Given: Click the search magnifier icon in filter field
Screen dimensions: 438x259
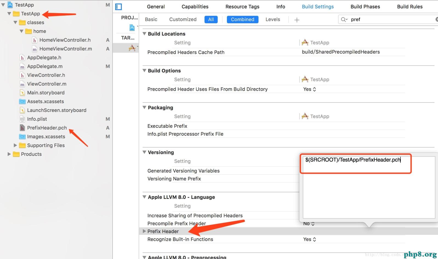Looking at the screenshot, I should (344, 19).
